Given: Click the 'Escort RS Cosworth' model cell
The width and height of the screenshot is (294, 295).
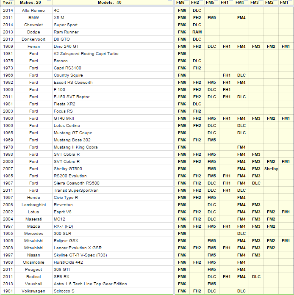Looking at the screenshot, I should 112,83.
